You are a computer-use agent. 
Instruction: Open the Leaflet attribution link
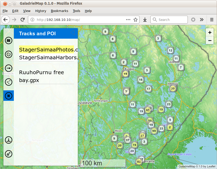211,166
